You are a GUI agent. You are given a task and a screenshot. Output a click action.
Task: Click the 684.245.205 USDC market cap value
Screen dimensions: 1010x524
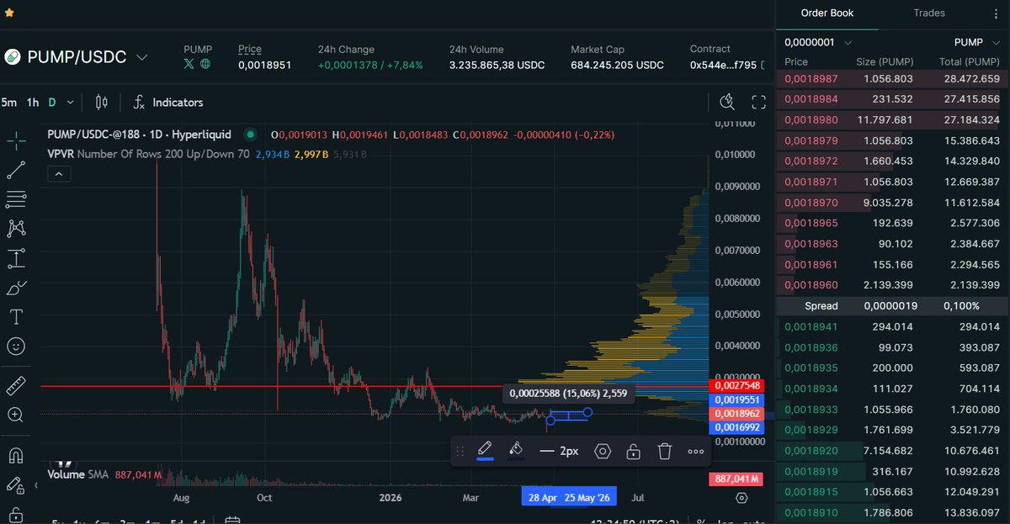click(617, 65)
